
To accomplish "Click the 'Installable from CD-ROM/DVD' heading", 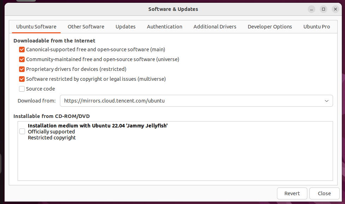I will point(51,116).
